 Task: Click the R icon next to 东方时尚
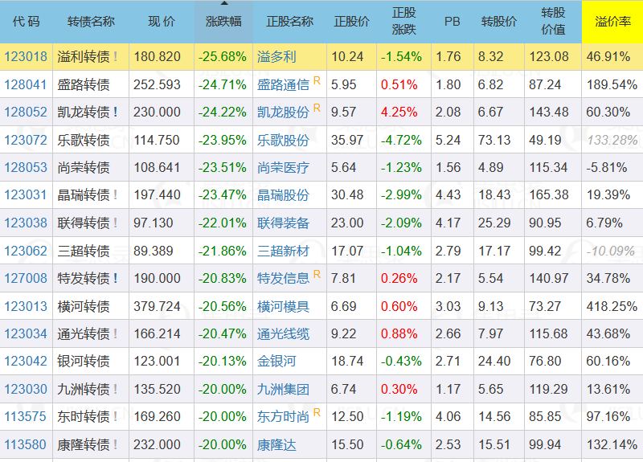[317, 412]
